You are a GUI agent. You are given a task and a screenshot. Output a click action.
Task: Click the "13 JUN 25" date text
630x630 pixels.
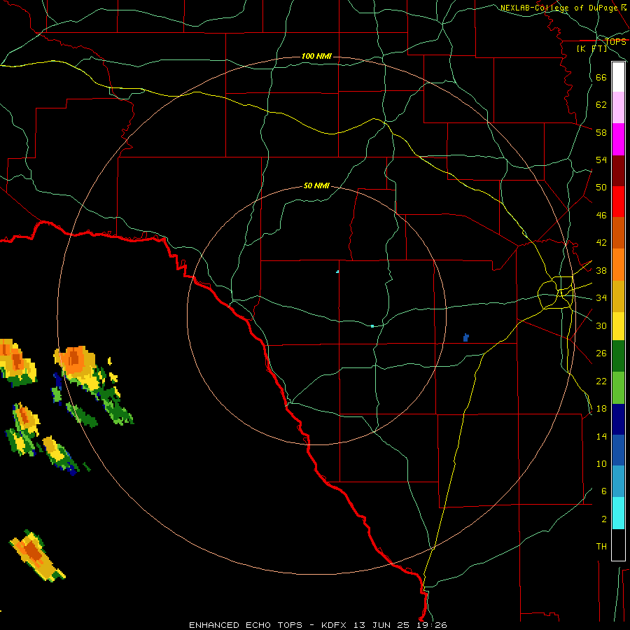[381, 625]
